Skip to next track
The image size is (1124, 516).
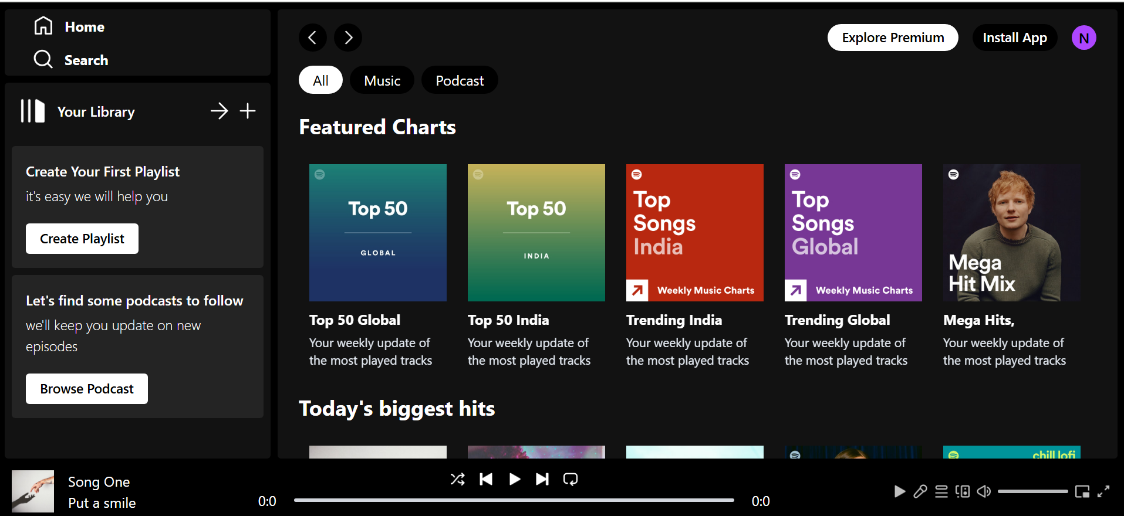[542, 479]
